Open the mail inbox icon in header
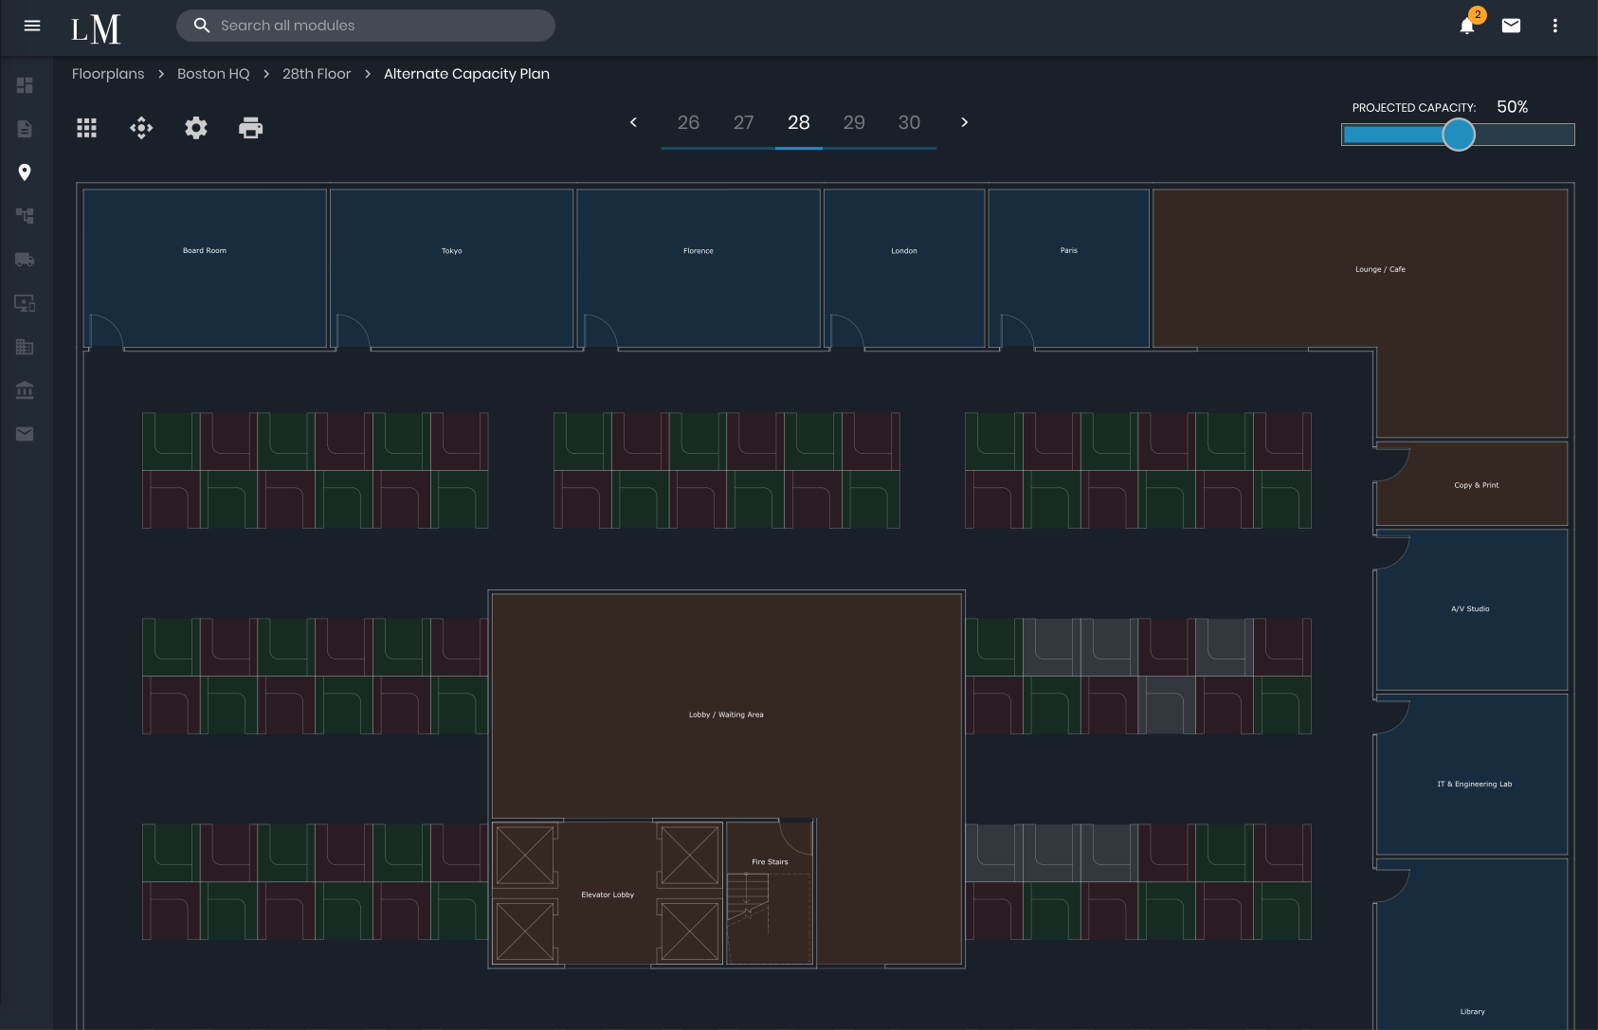1598x1030 pixels. (x=1511, y=26)
